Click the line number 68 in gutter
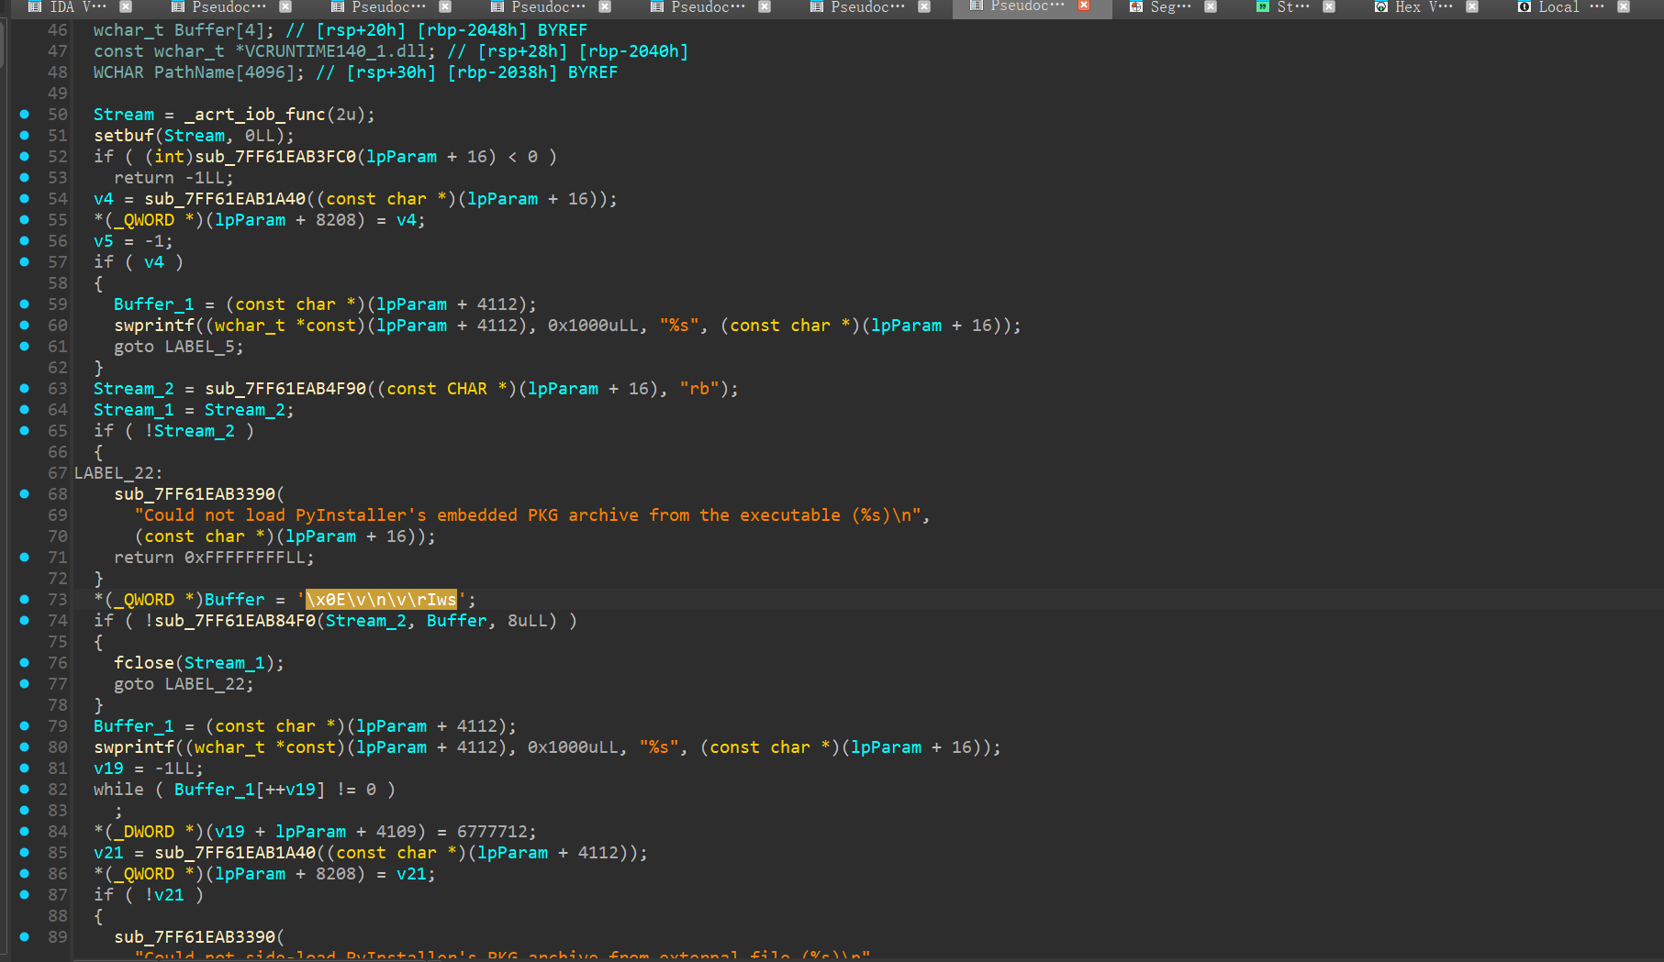 coord(58,494)
